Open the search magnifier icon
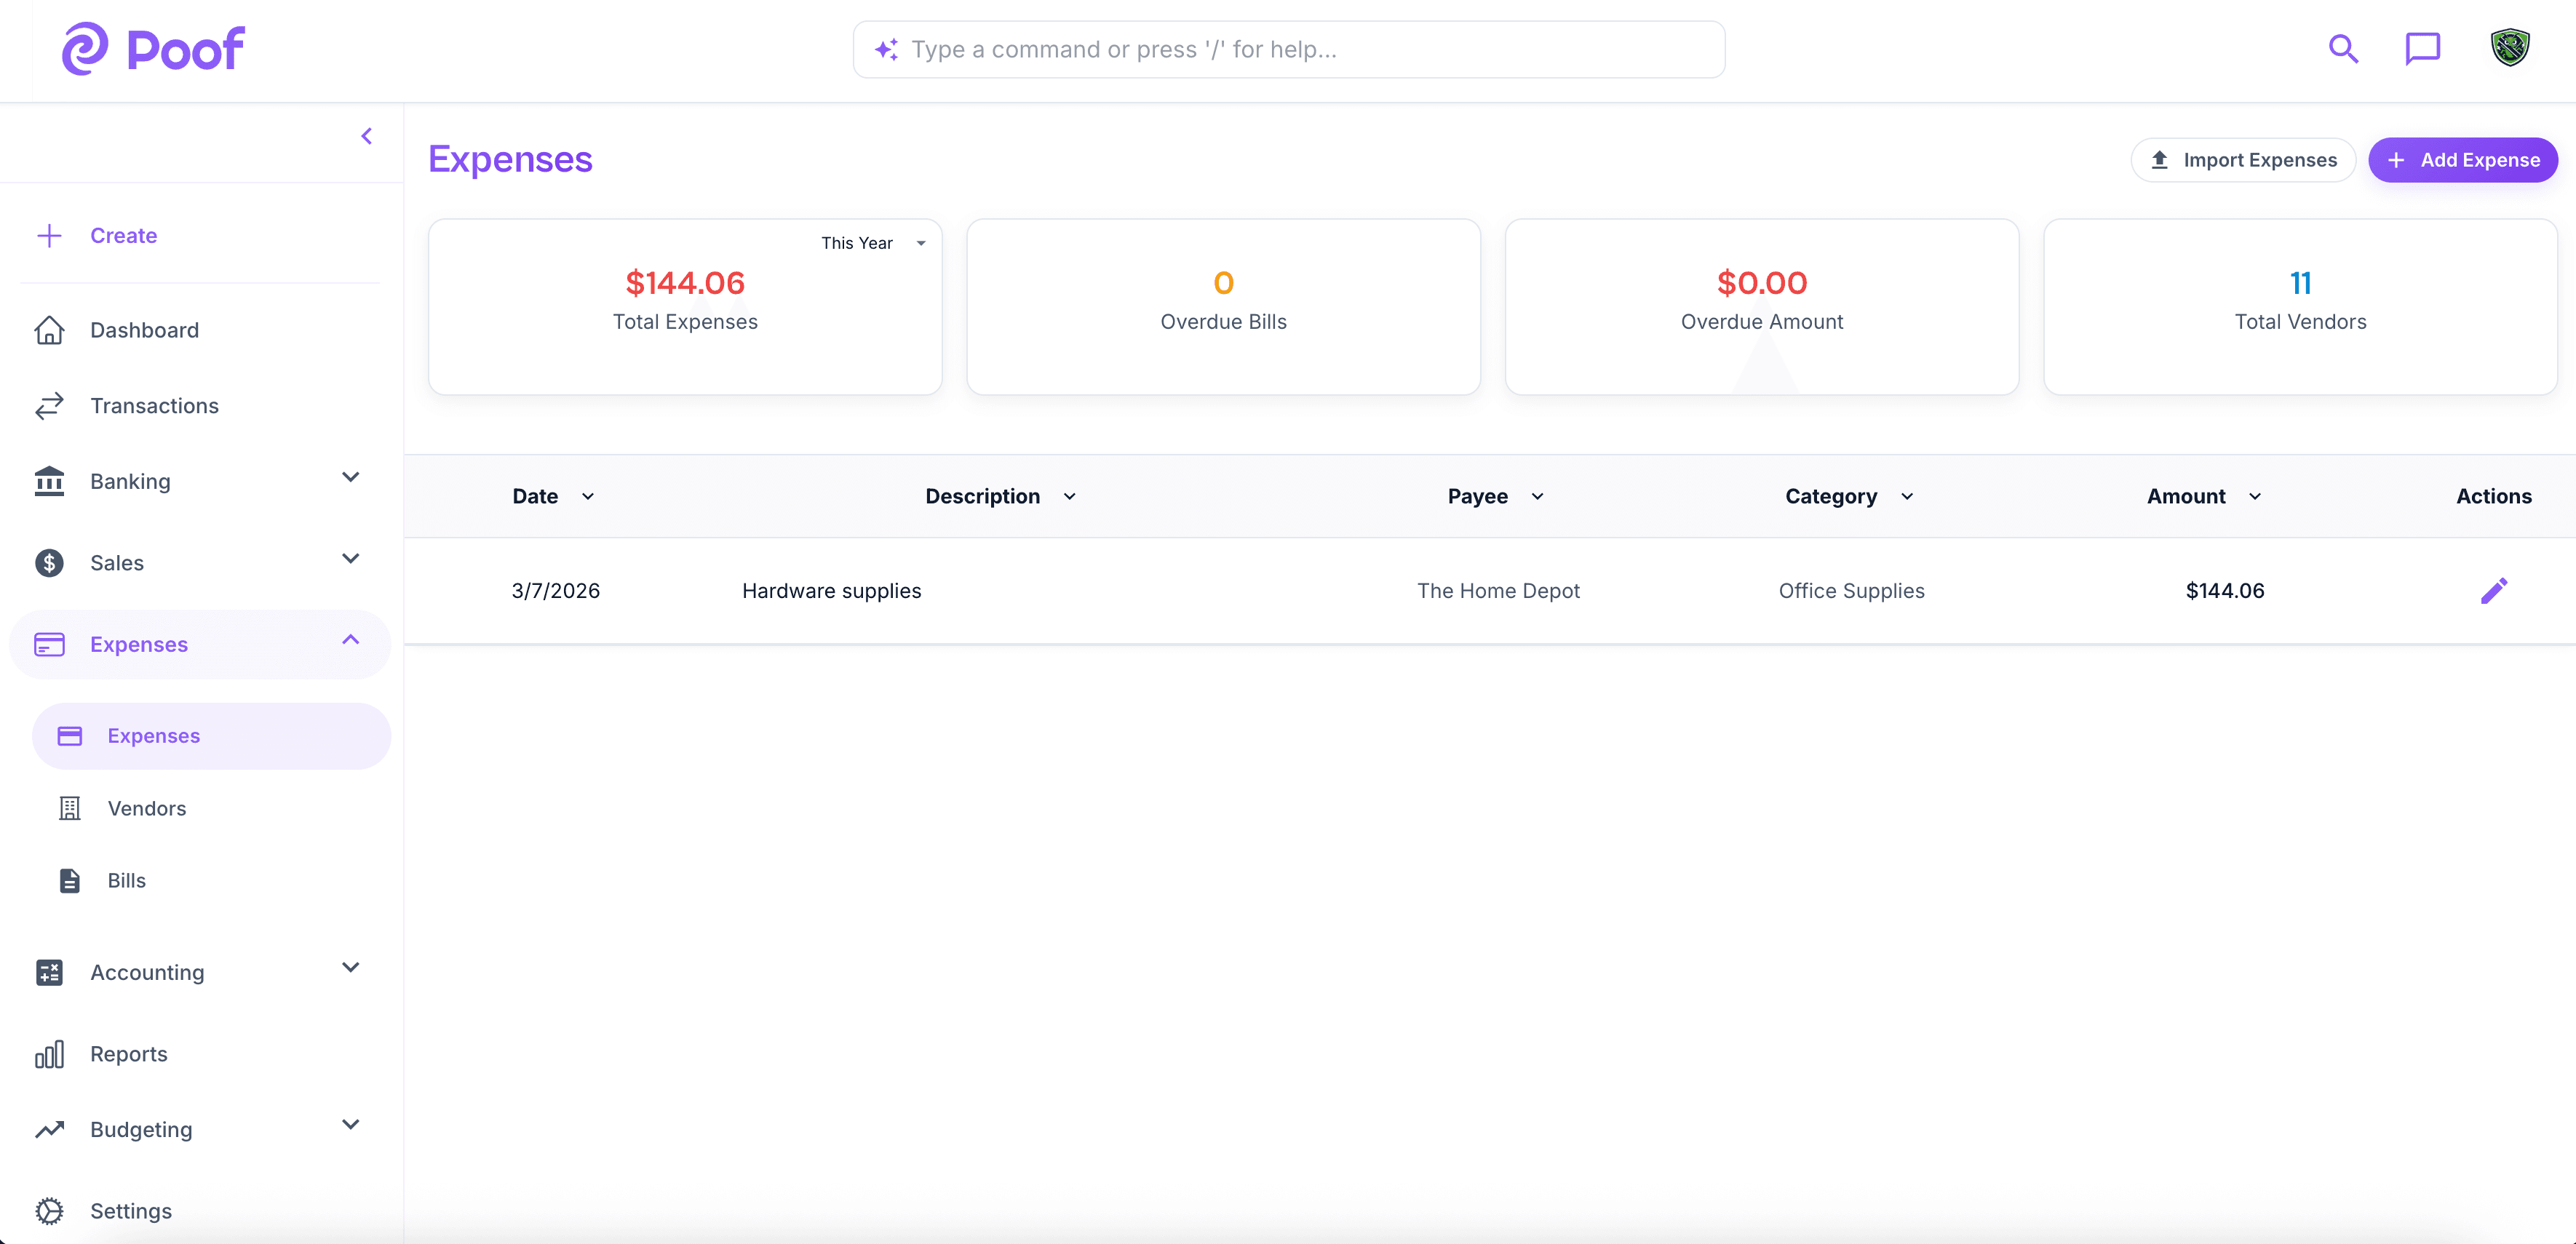 coord(2343,48)
